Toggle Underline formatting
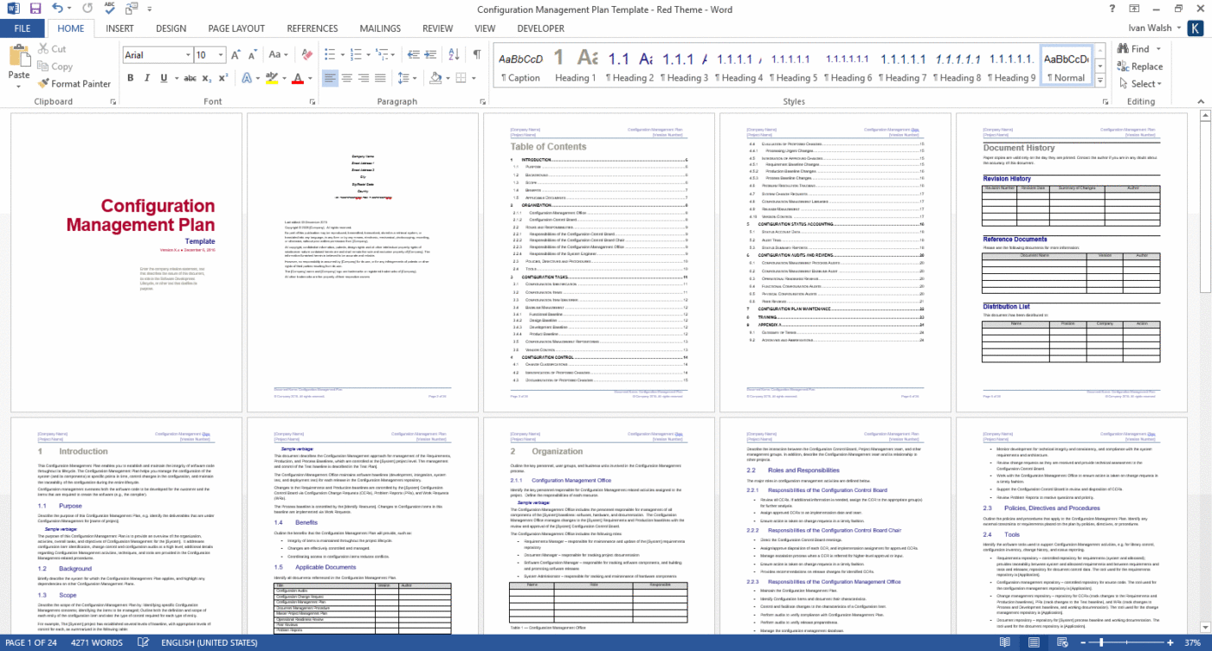 point(162,78)
